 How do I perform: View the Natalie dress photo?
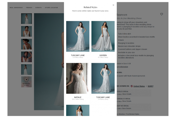(78, 78)
